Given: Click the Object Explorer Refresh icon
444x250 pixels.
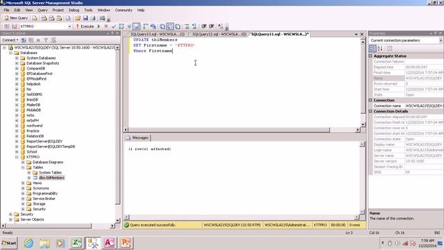Looking at the screenshot, I should tap(53, 40).
